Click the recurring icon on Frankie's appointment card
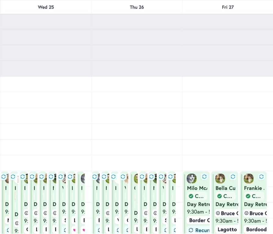The width and height of the screenshot is (273, 234). 261,176
